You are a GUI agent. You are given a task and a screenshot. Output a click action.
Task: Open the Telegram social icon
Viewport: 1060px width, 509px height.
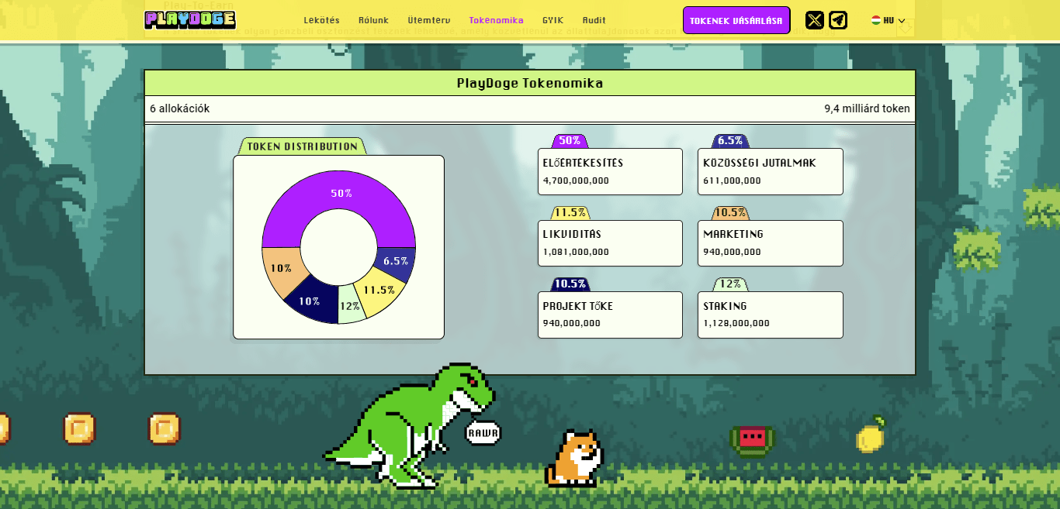pyautogui.click(x=838, y=20)
